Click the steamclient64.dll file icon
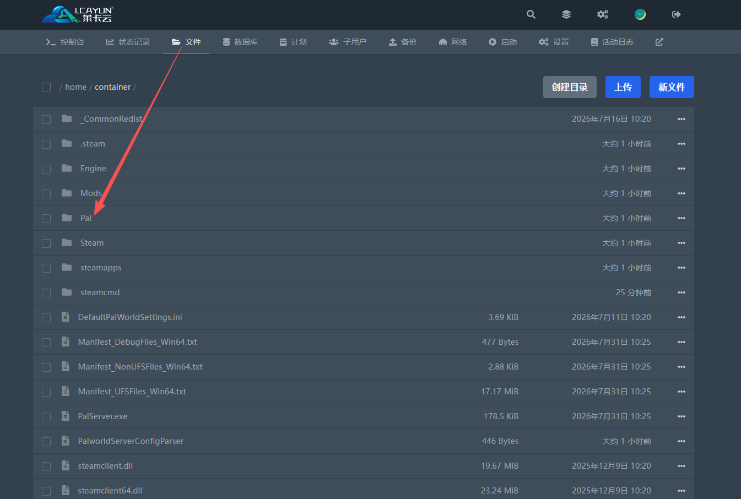 tap(66, 490)
